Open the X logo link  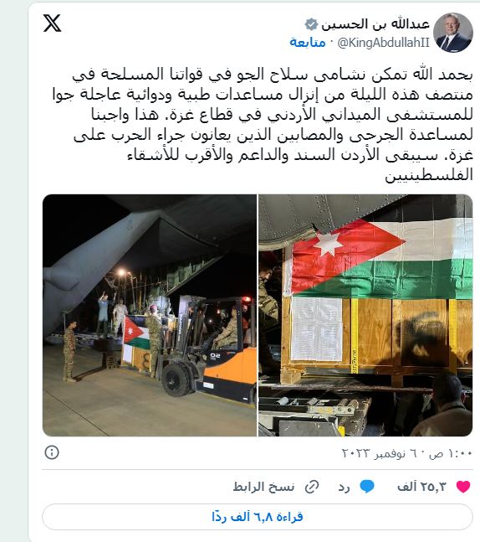pos(52,23)
